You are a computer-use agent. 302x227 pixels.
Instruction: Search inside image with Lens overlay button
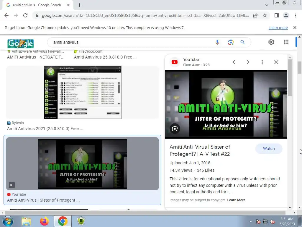point(175,129)
